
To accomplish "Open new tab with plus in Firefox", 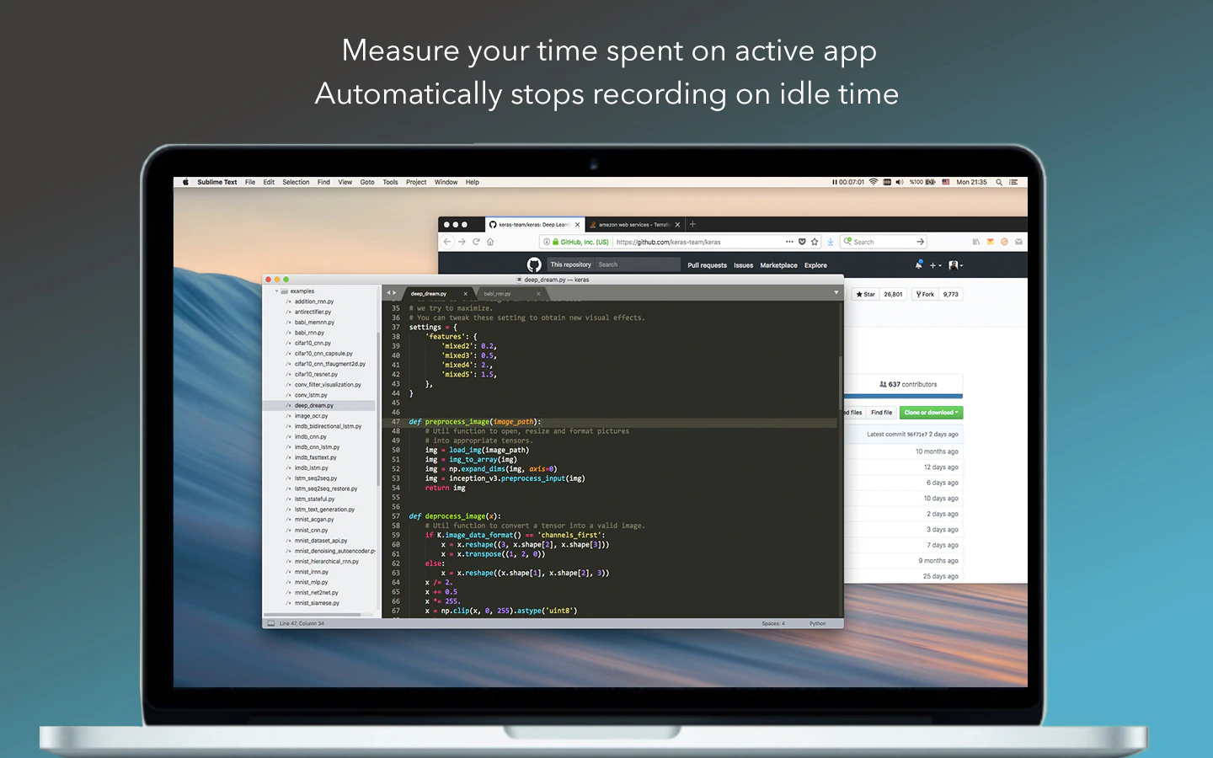I will [692, 224].
